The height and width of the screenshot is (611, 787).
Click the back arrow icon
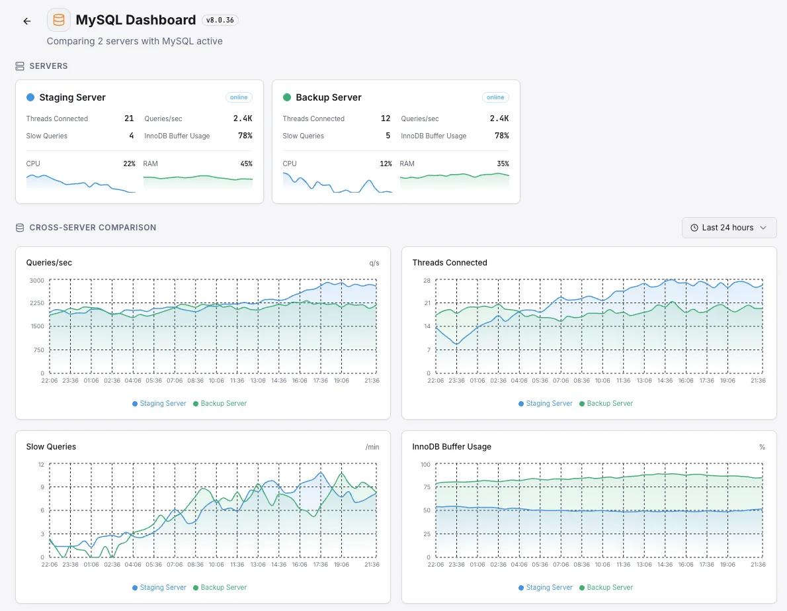pyautogui.click(x=27, y=21)
